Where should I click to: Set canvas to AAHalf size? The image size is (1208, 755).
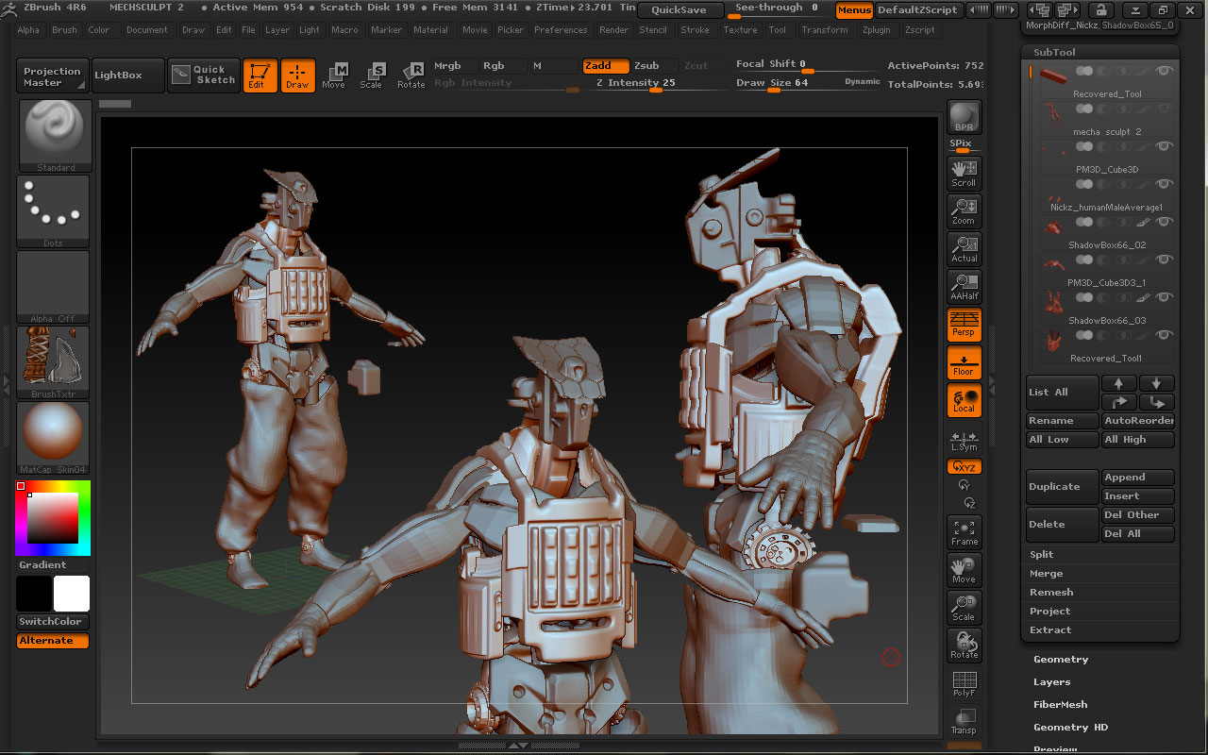(x=965, y=286)
